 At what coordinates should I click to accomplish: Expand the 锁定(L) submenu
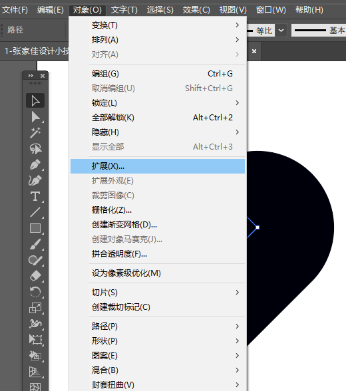coord(158,103)
